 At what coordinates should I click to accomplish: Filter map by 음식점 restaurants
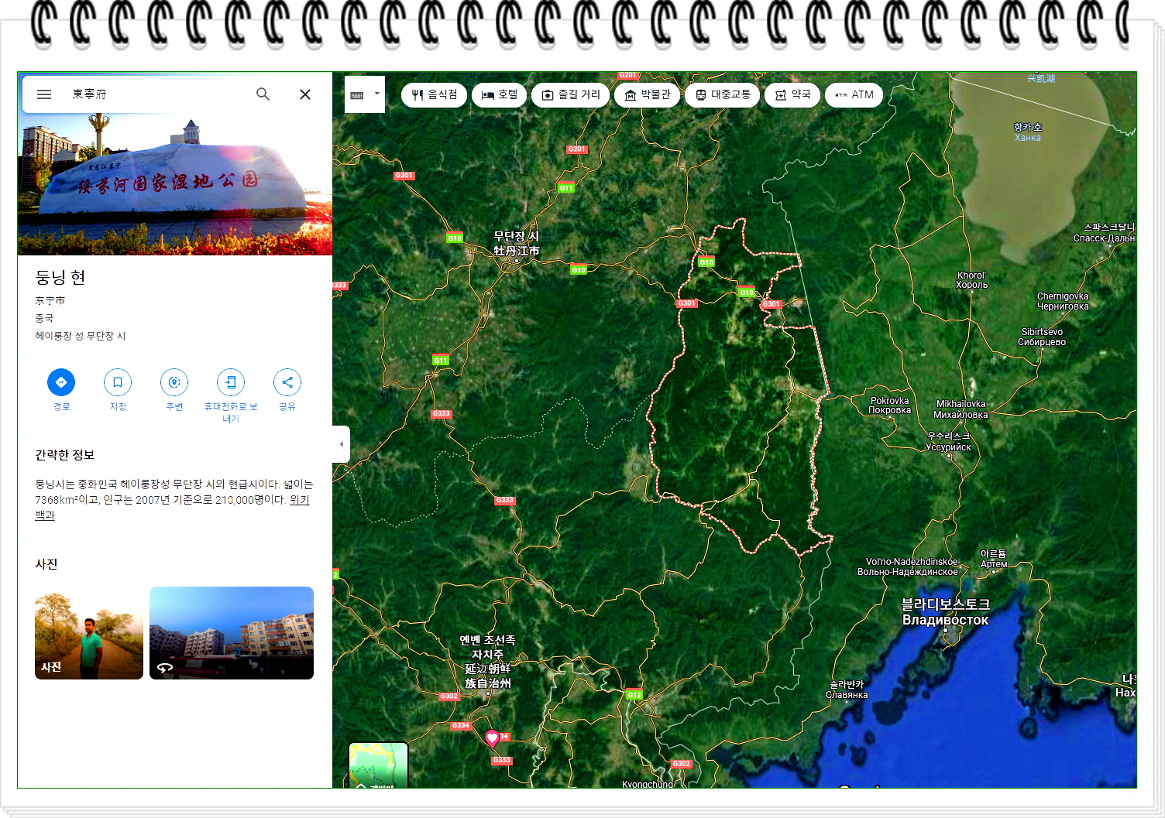click(434, 95)
